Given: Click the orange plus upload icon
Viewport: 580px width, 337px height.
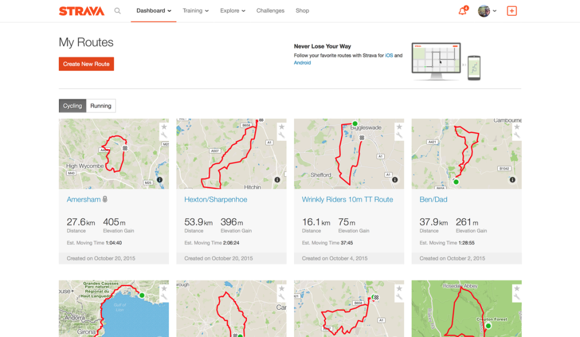Looking at the screenshot, I should pos(511,11).
